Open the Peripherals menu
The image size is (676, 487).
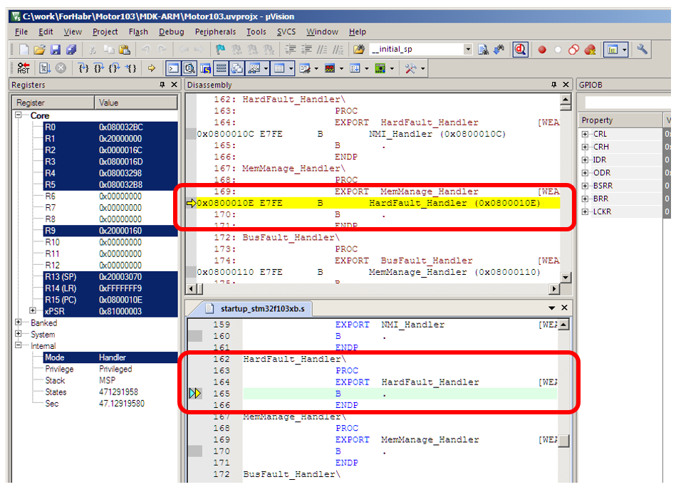coord(215,31)
